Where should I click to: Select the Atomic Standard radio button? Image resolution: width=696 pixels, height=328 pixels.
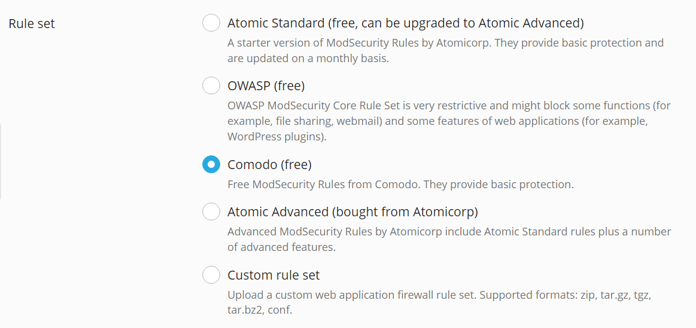point(211,23)
